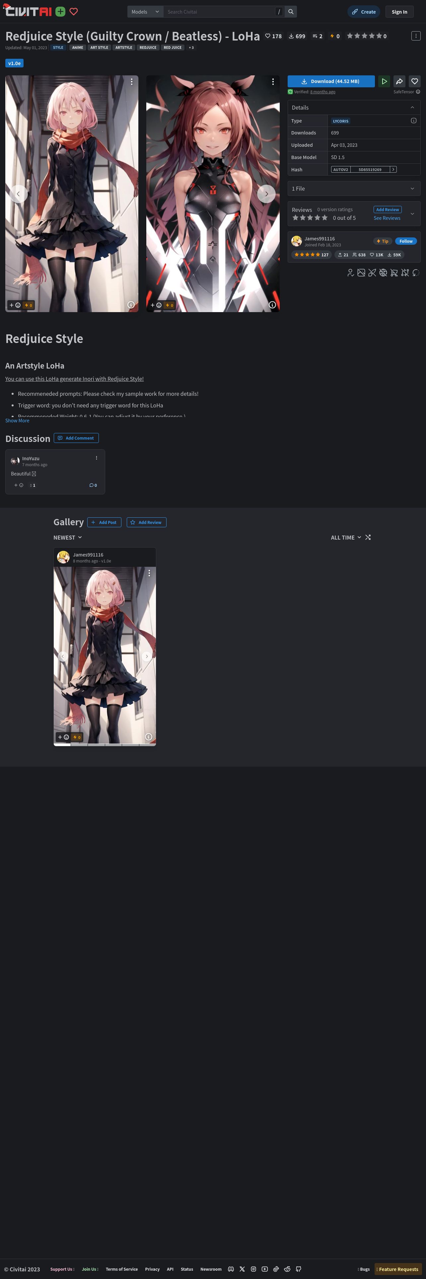Click Add Post in Gallery
The width and height of the screenshot is (426, 1279).
tap(104, 522)
